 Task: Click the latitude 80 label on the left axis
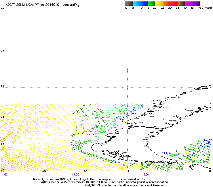click(x=2, y=9)
